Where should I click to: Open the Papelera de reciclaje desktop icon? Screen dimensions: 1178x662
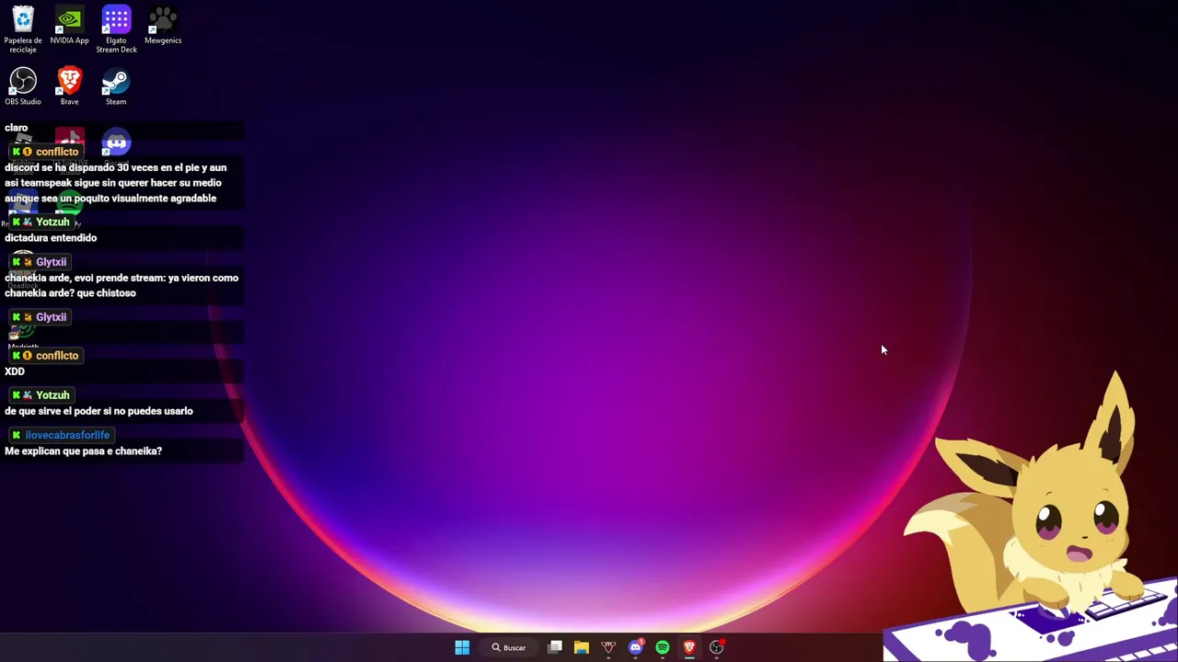[x=23, y=29]
